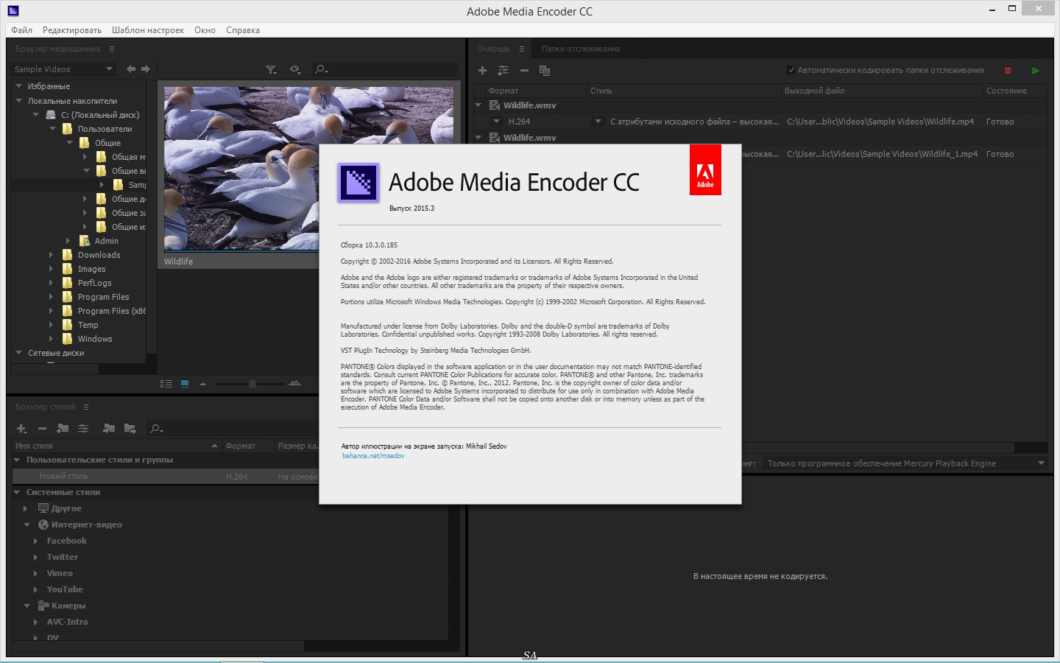Open preset dropdown for С атрибутами исходного файла

(598, 122)
